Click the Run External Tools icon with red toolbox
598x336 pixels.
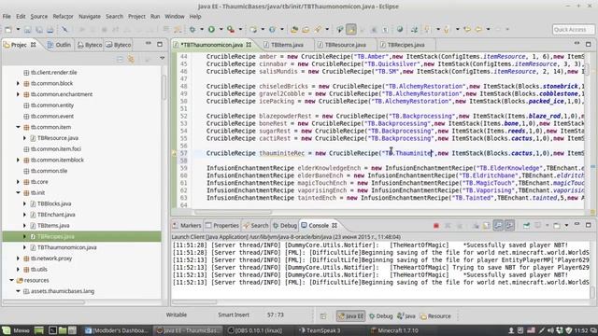pyautogui.click(x=231, y=29)
